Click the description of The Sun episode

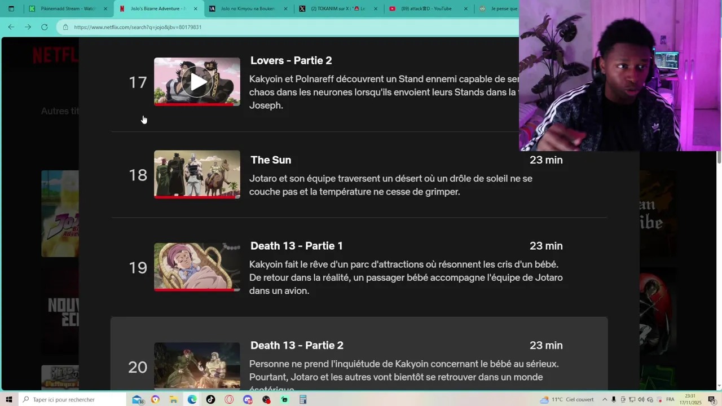pos(391,185)
